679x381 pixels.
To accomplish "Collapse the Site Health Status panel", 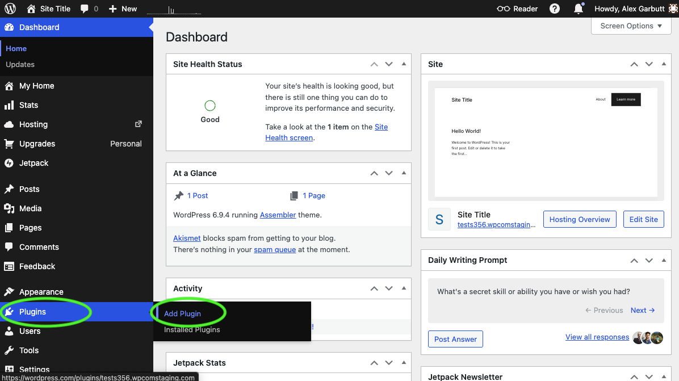I will point(404,64).
